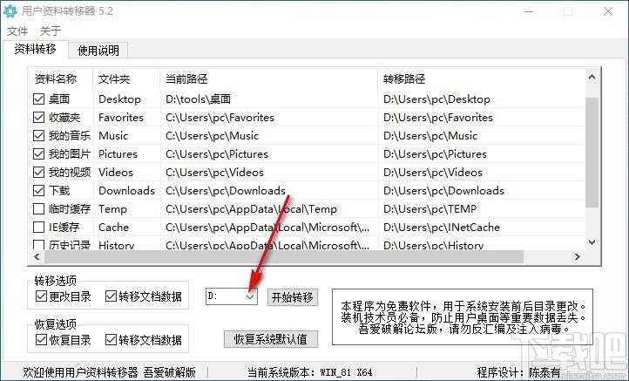The width and height of the screenshot is (629, 381).
Task: Click the 当前系统版本 status bar text
Action: pyautogui.click(x=309, y=372)
